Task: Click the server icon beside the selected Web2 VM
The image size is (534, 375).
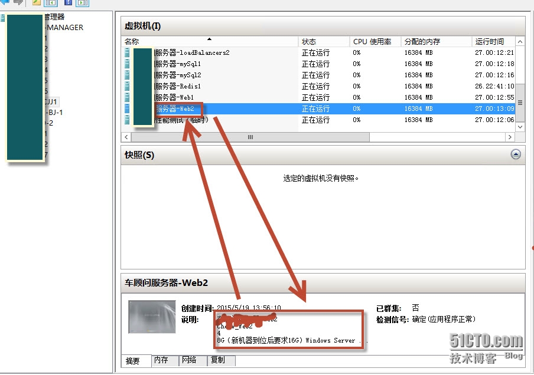Action: pos(127,108)
